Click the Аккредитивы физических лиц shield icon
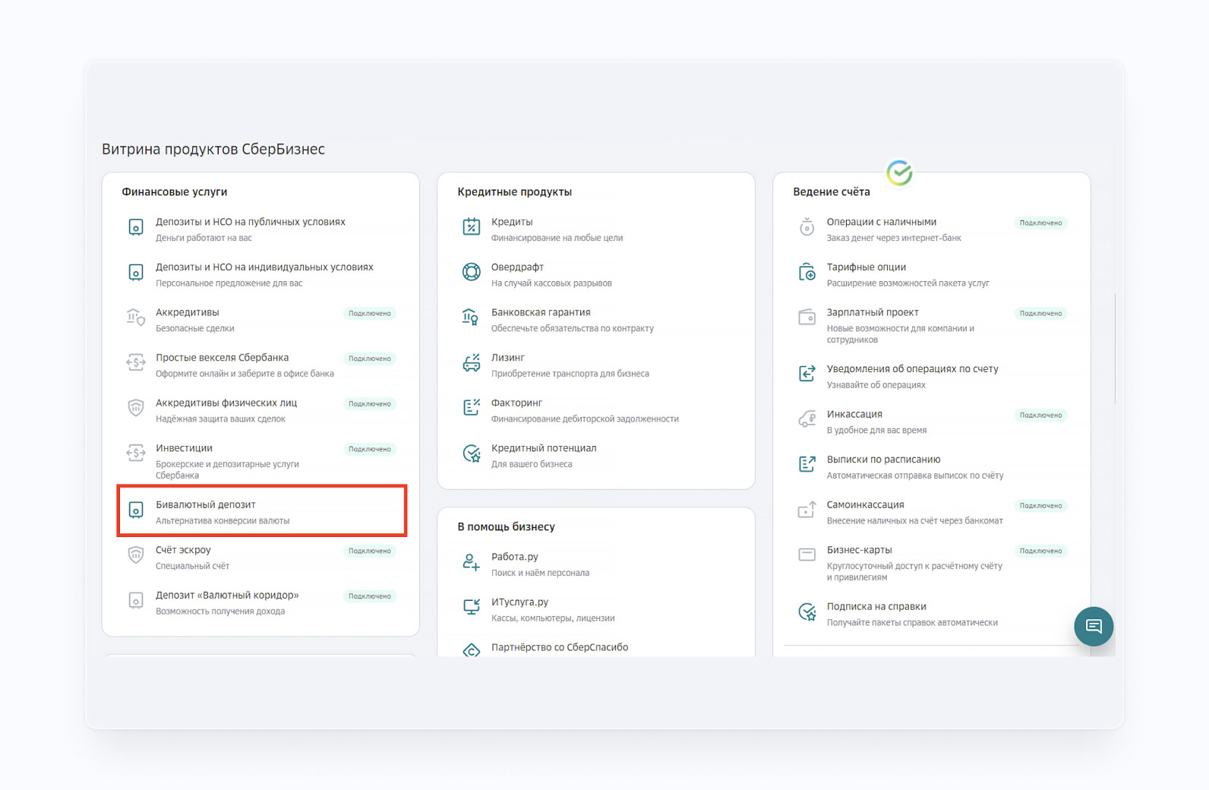Image resolution: width=1209 pixels, height=790 pixels. point(136,408)
